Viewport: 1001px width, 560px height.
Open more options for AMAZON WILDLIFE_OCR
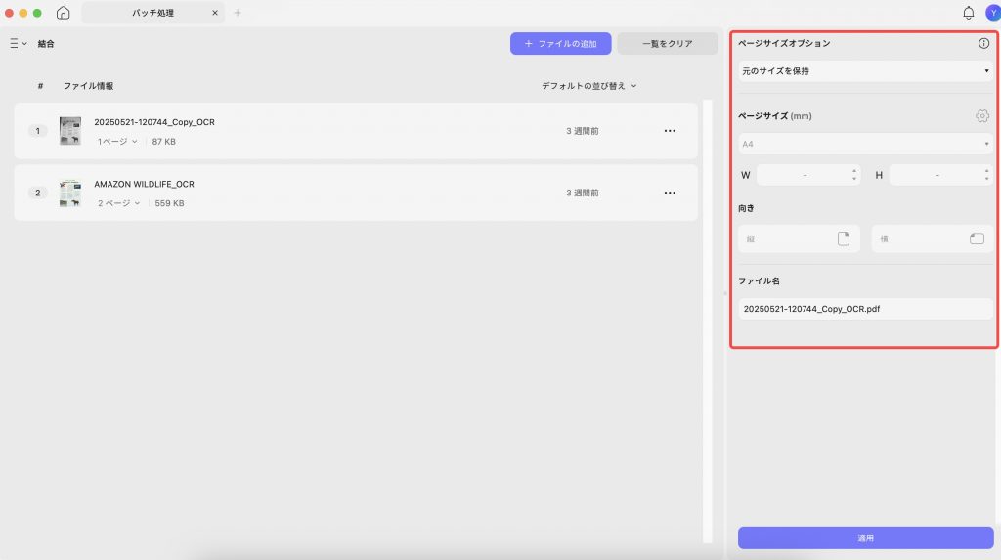pyautogui.click(x=670, y=193)
